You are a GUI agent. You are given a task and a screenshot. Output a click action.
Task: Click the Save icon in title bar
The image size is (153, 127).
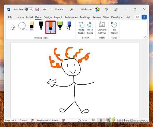click(x=37, y=9)
